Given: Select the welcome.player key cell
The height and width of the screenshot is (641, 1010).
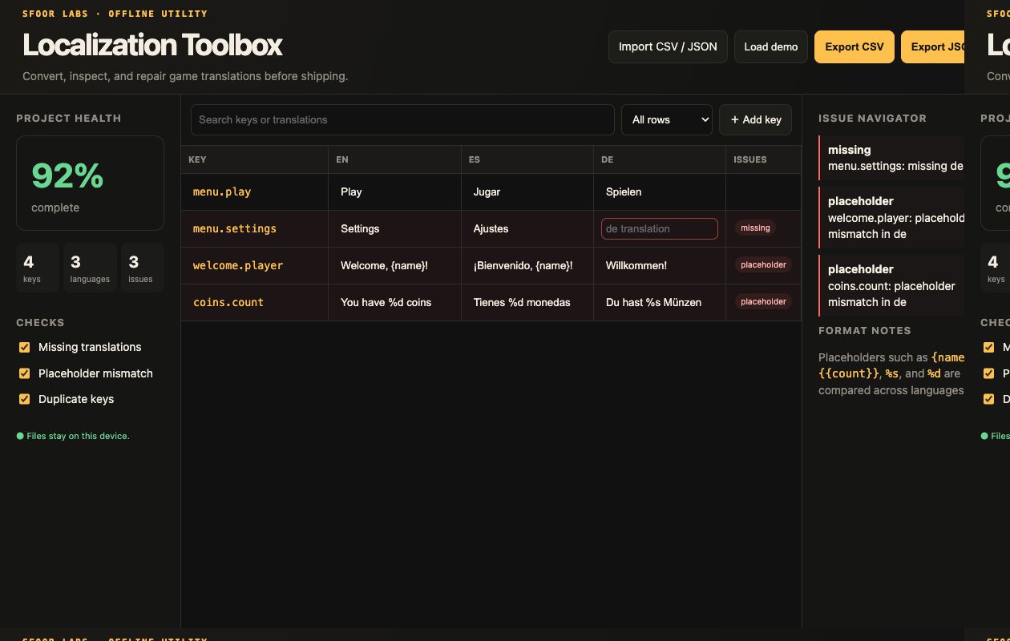Looking at the screenshot, I should (255, 265).
